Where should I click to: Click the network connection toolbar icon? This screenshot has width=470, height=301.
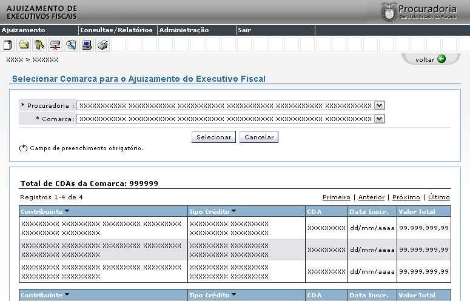coord(55,45)
